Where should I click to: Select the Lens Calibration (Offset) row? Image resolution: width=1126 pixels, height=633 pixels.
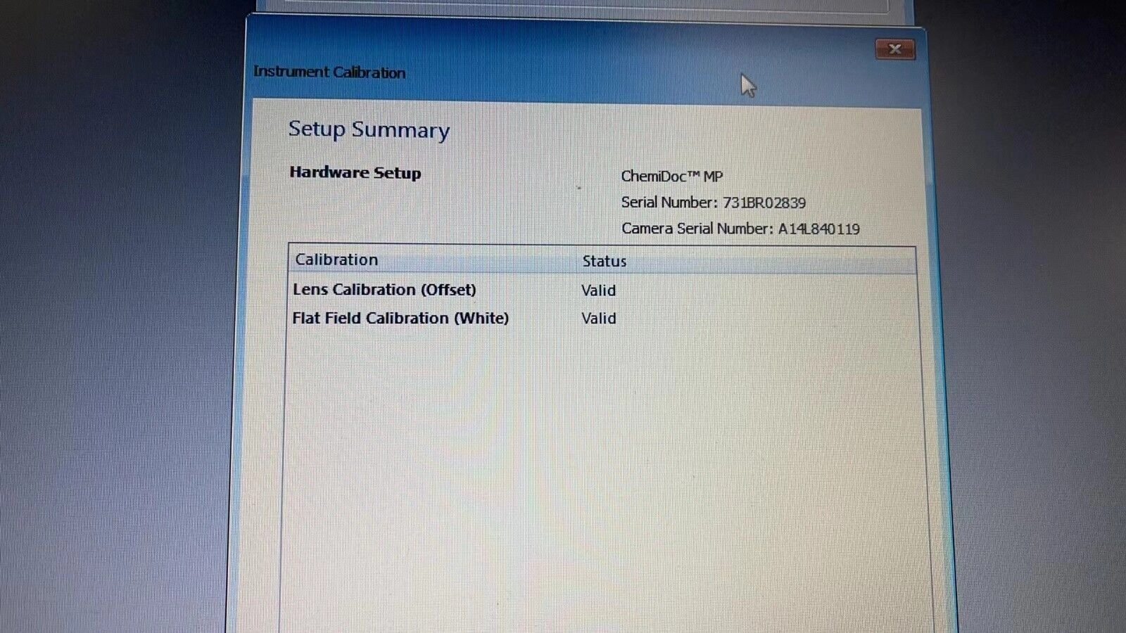pyautogui.click(x=602, y=290)
